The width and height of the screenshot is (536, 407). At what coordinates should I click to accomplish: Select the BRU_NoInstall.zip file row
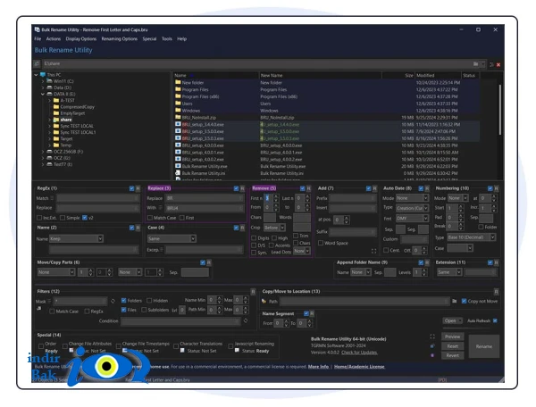point(326,118)
